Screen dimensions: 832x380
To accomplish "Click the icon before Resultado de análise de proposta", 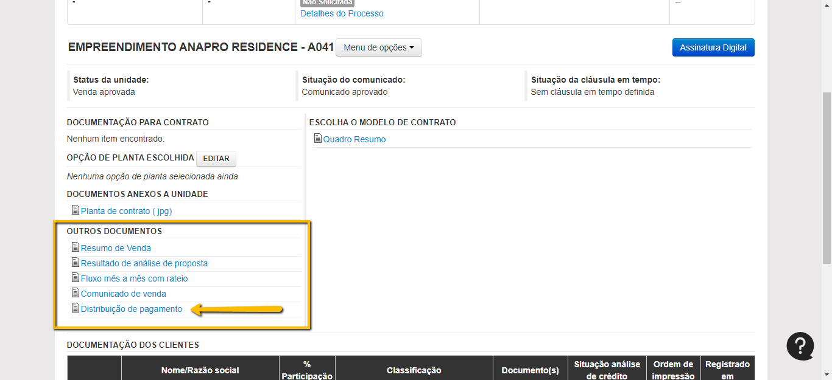I will (76, 263).
